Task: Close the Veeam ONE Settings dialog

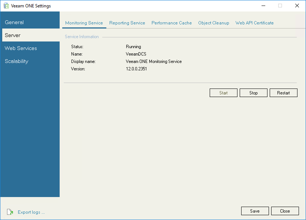Action: tap(285, 211)
